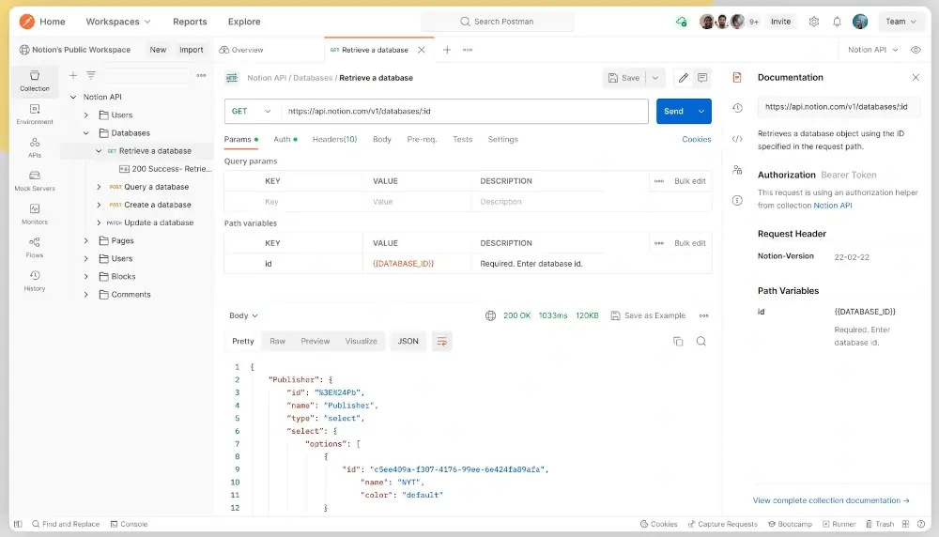This screenshot has height=537, width=939.
Task: Click Bulk edit for Path variables
Action: click(690, 243)
